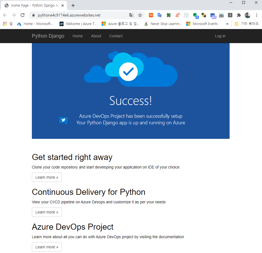Open the orange extension icon in toolbar
This screenshot has width=262, height=253.
[151, 15]
